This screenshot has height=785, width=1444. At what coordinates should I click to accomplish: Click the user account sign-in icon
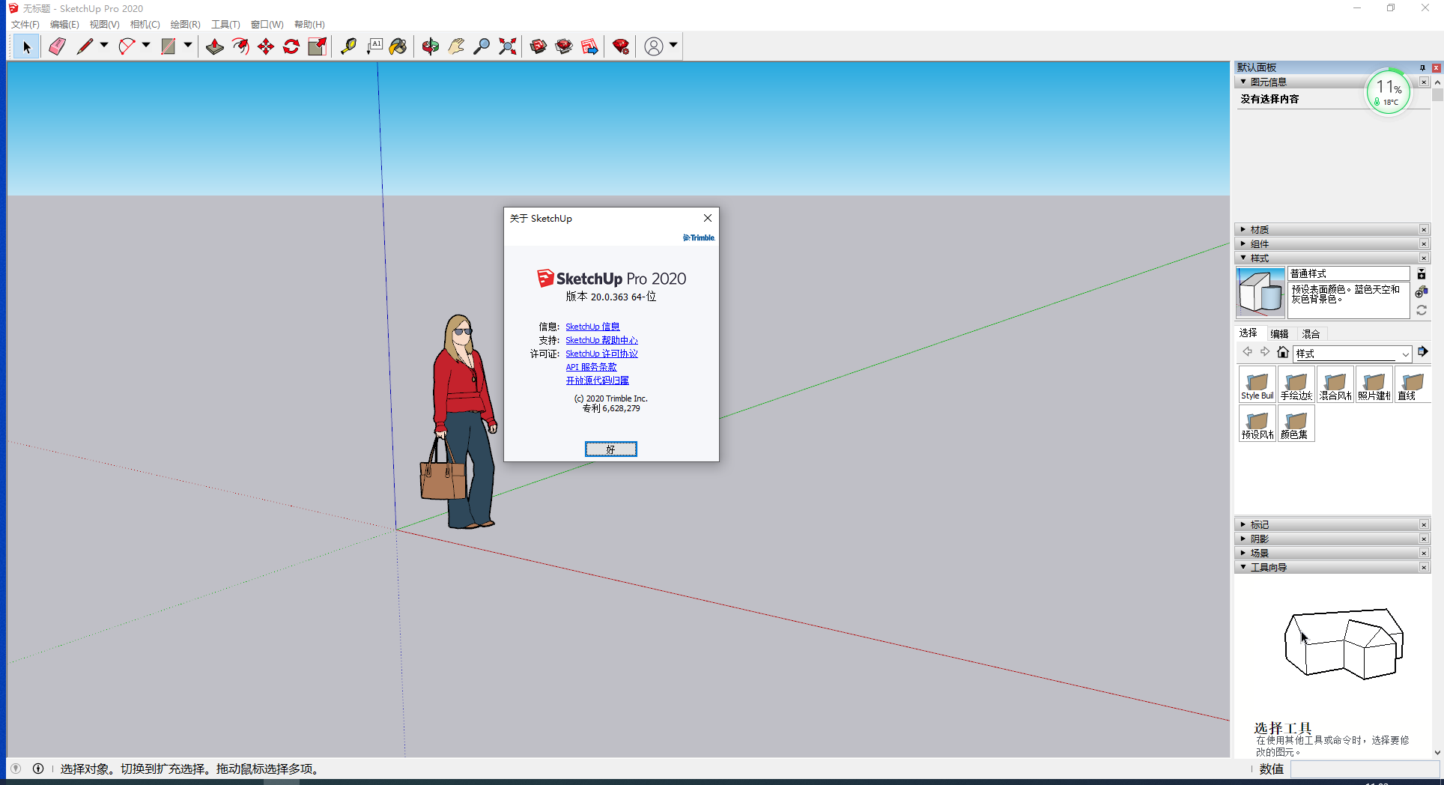tap(654, 46)
